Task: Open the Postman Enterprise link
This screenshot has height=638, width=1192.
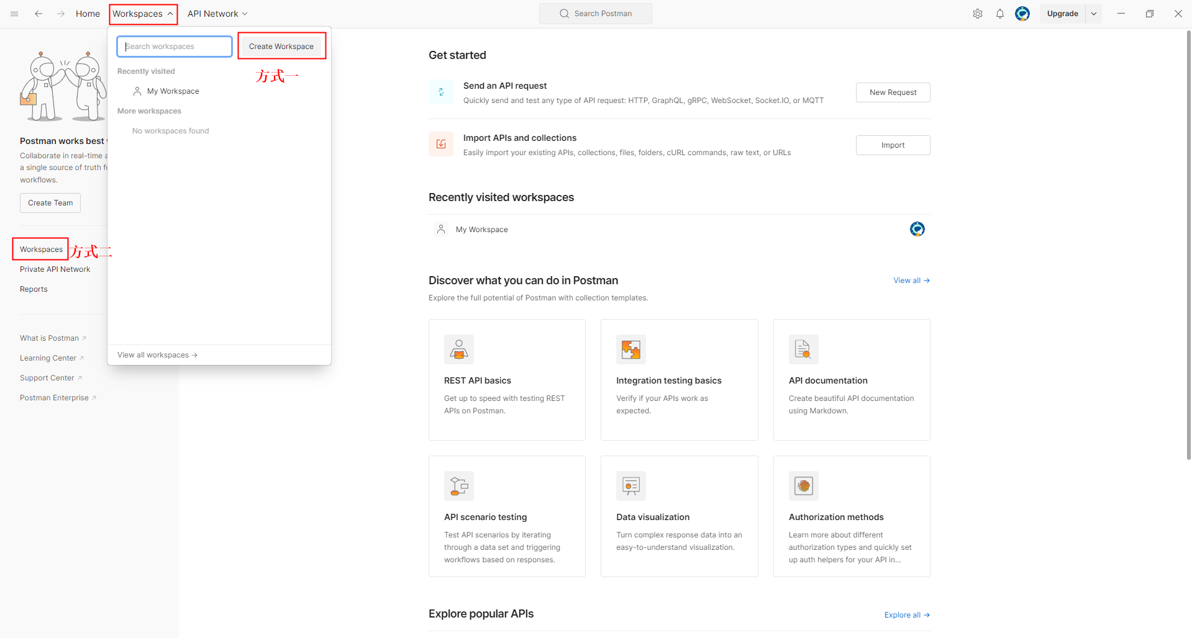Action: pyautogui.click(x=58, y=398)
